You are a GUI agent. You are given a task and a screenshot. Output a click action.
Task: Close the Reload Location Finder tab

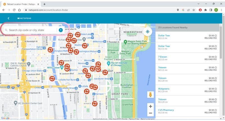click(38, 4)
